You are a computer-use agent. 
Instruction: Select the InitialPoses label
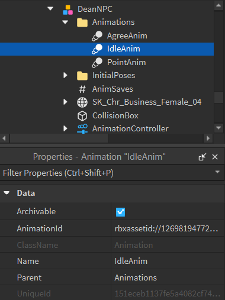click(x=114, y=76)
